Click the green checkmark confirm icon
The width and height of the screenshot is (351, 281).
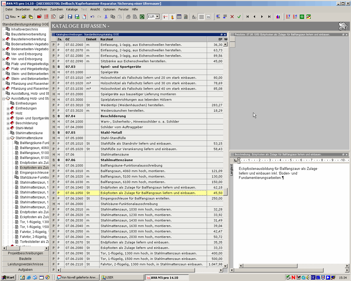pos(239,17)
